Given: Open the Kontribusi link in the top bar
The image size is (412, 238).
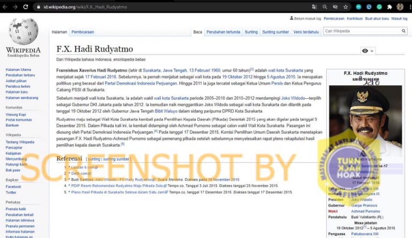Looking at the screenshot, I should (x=355, y=18).
